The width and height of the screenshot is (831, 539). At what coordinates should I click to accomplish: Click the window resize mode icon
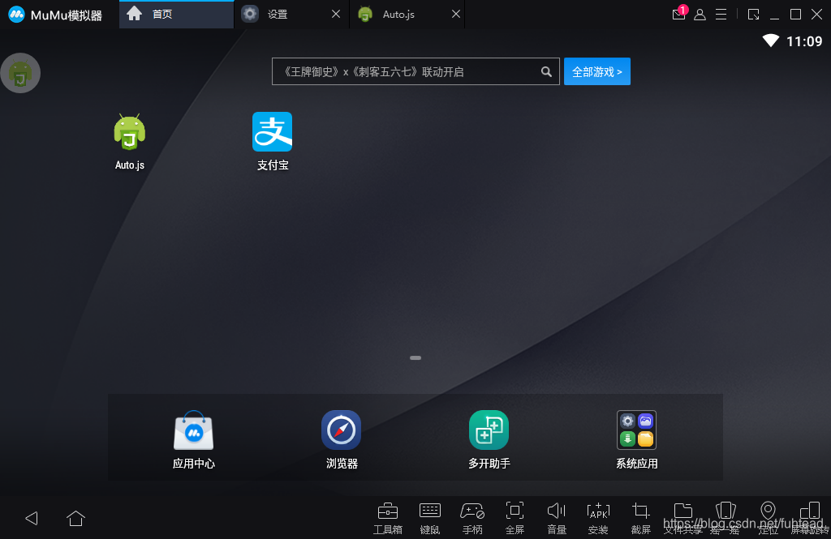click(754, 15)
